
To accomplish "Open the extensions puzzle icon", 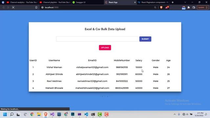I will pyautogui.click(x=189, y=8).
